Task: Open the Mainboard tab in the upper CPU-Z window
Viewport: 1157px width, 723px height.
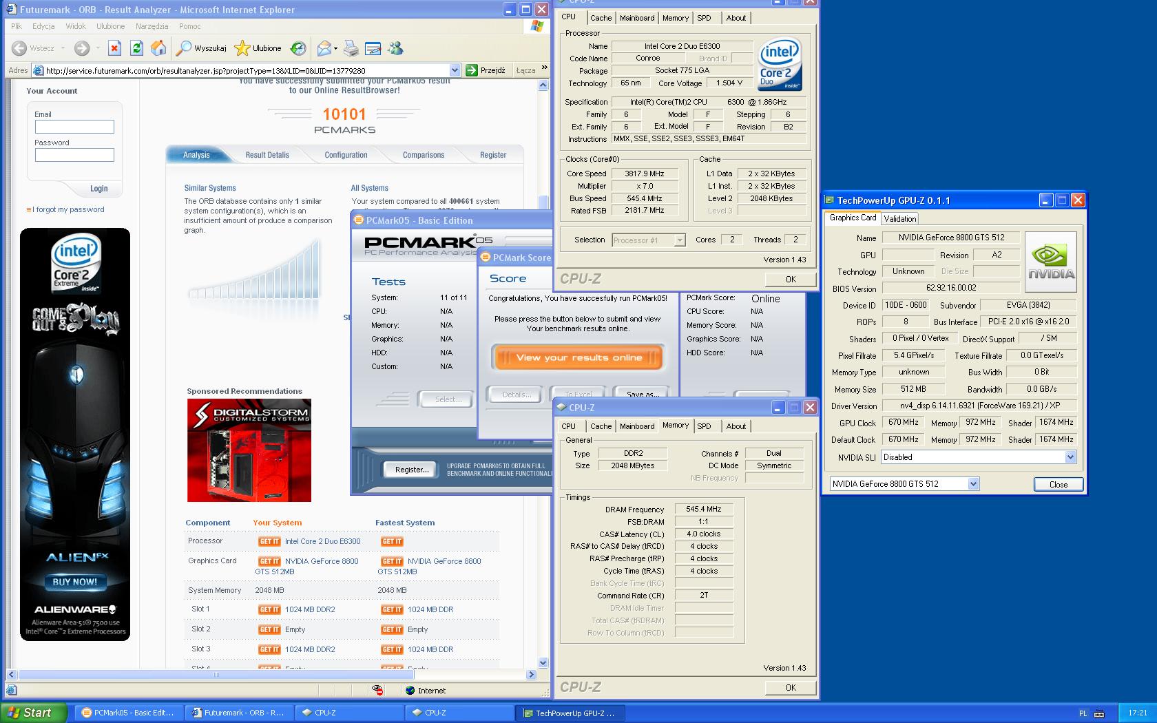Action: [x=637, y=18]
